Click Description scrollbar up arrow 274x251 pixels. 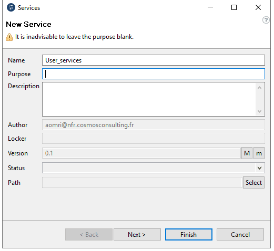point(260,88)
